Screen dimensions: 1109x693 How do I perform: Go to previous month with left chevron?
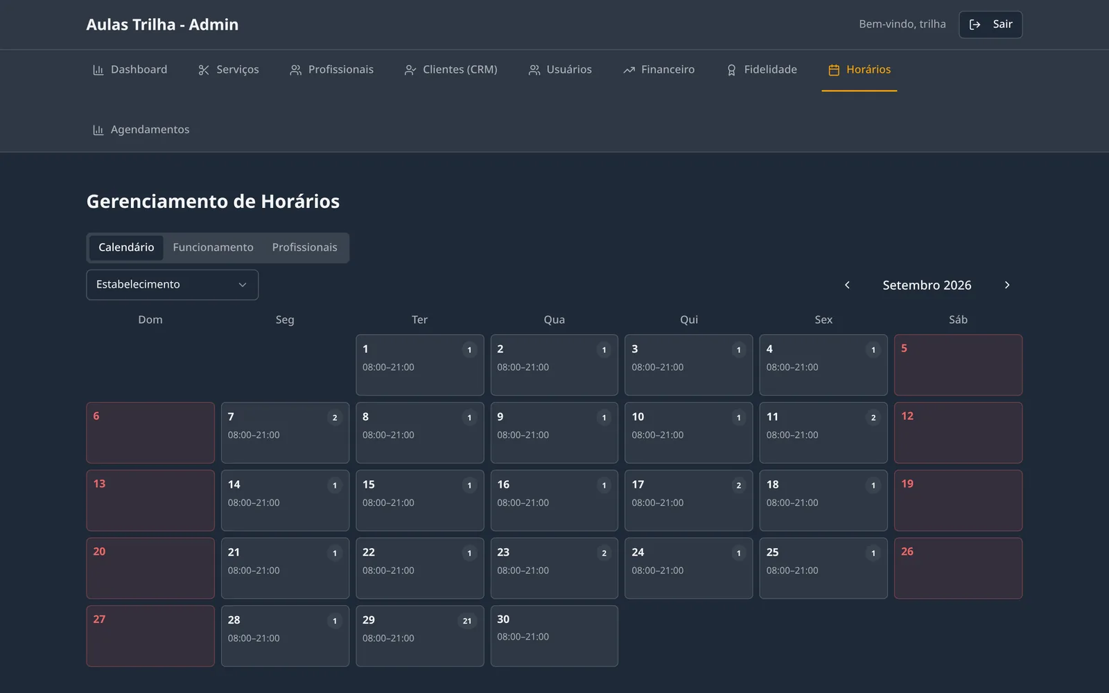coord(847,285)
